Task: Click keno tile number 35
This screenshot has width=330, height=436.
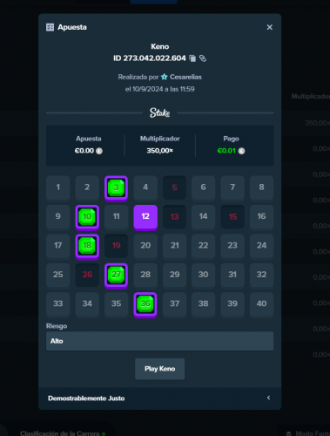Action: 116,303
